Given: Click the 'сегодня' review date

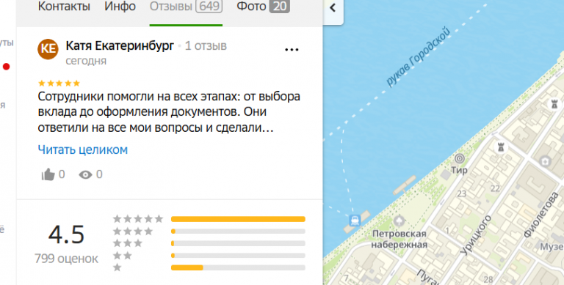Looking at the screenshot, I should tap(86, 61).
